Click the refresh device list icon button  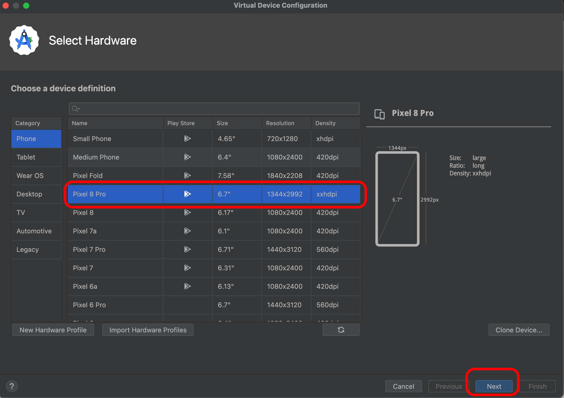(x=341, y=330)
